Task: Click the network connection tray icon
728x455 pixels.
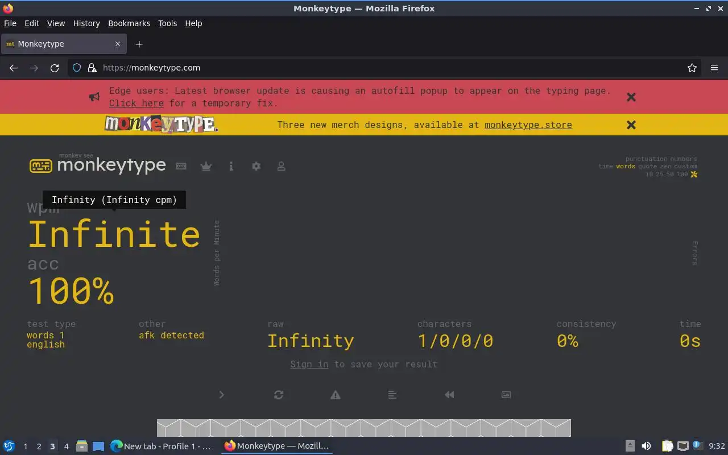Action: click(x=683, y=446)
